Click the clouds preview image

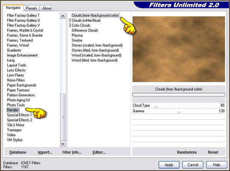(x=179, y=49)
